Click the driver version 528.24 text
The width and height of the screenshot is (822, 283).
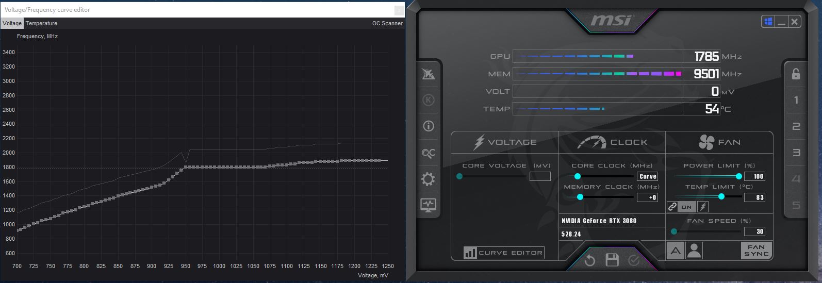(571, 234)
